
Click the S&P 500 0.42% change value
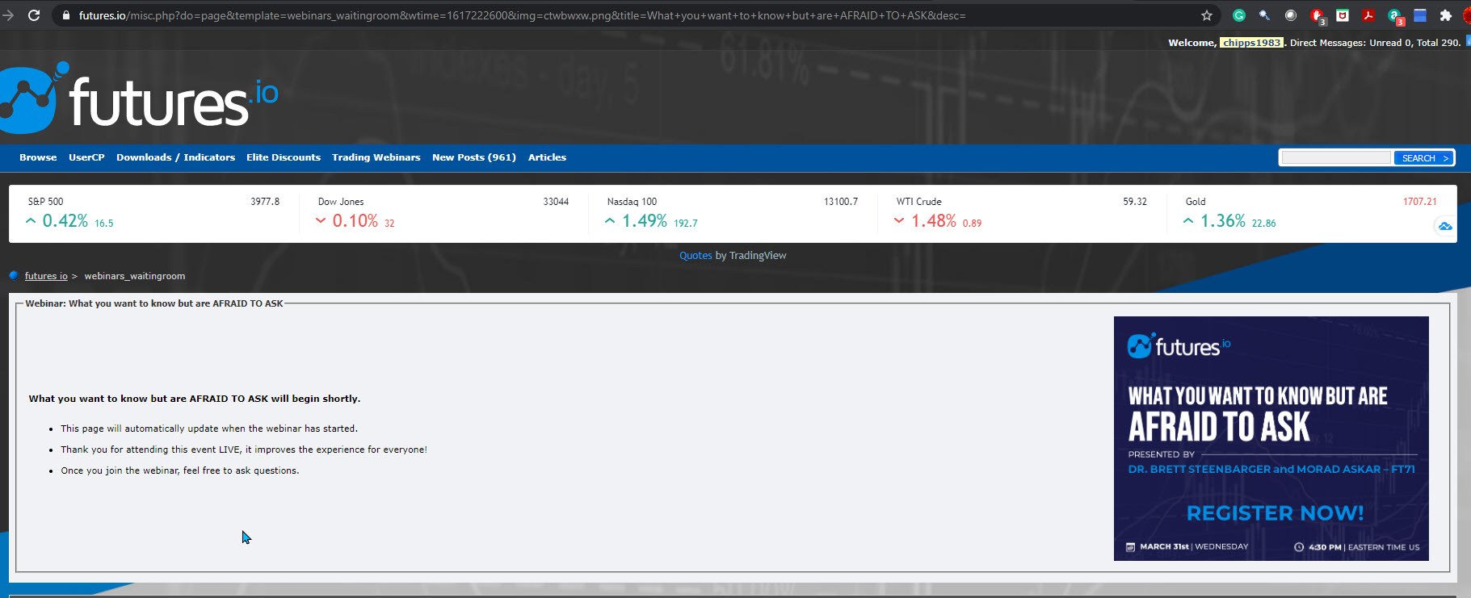[x=65, y=221]
